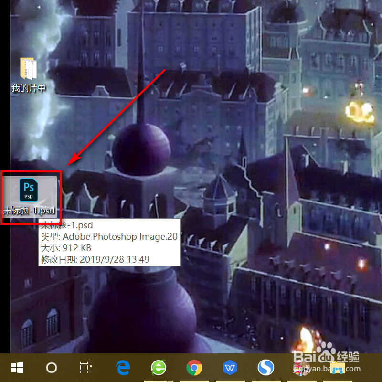Launch Google Chrome from the taskbar

(194, 368)
